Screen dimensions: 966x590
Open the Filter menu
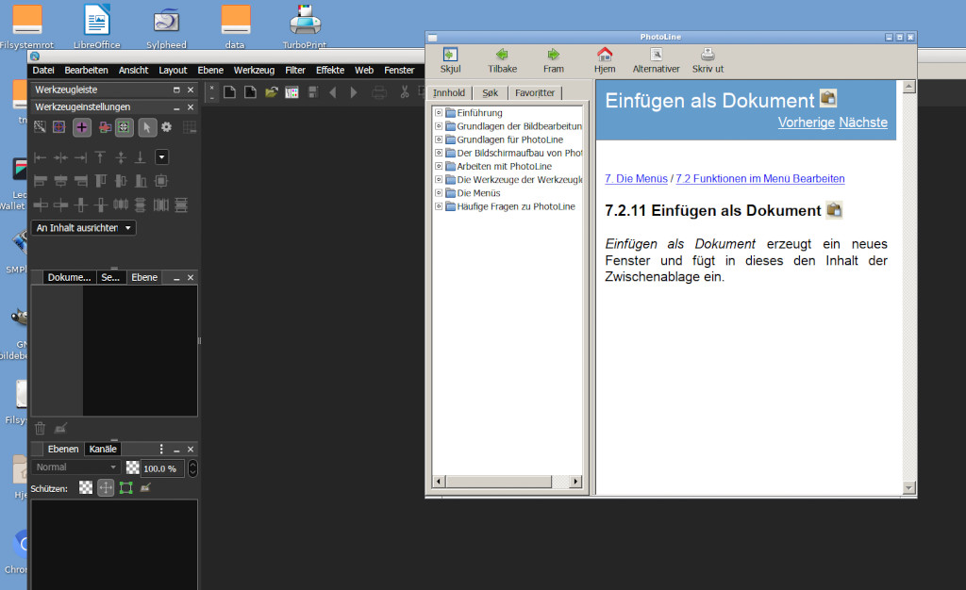pos(295,70)
